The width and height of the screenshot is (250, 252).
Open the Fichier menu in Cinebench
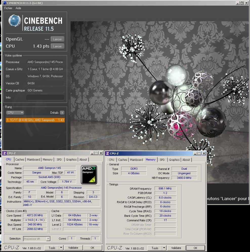coord(8,8)
